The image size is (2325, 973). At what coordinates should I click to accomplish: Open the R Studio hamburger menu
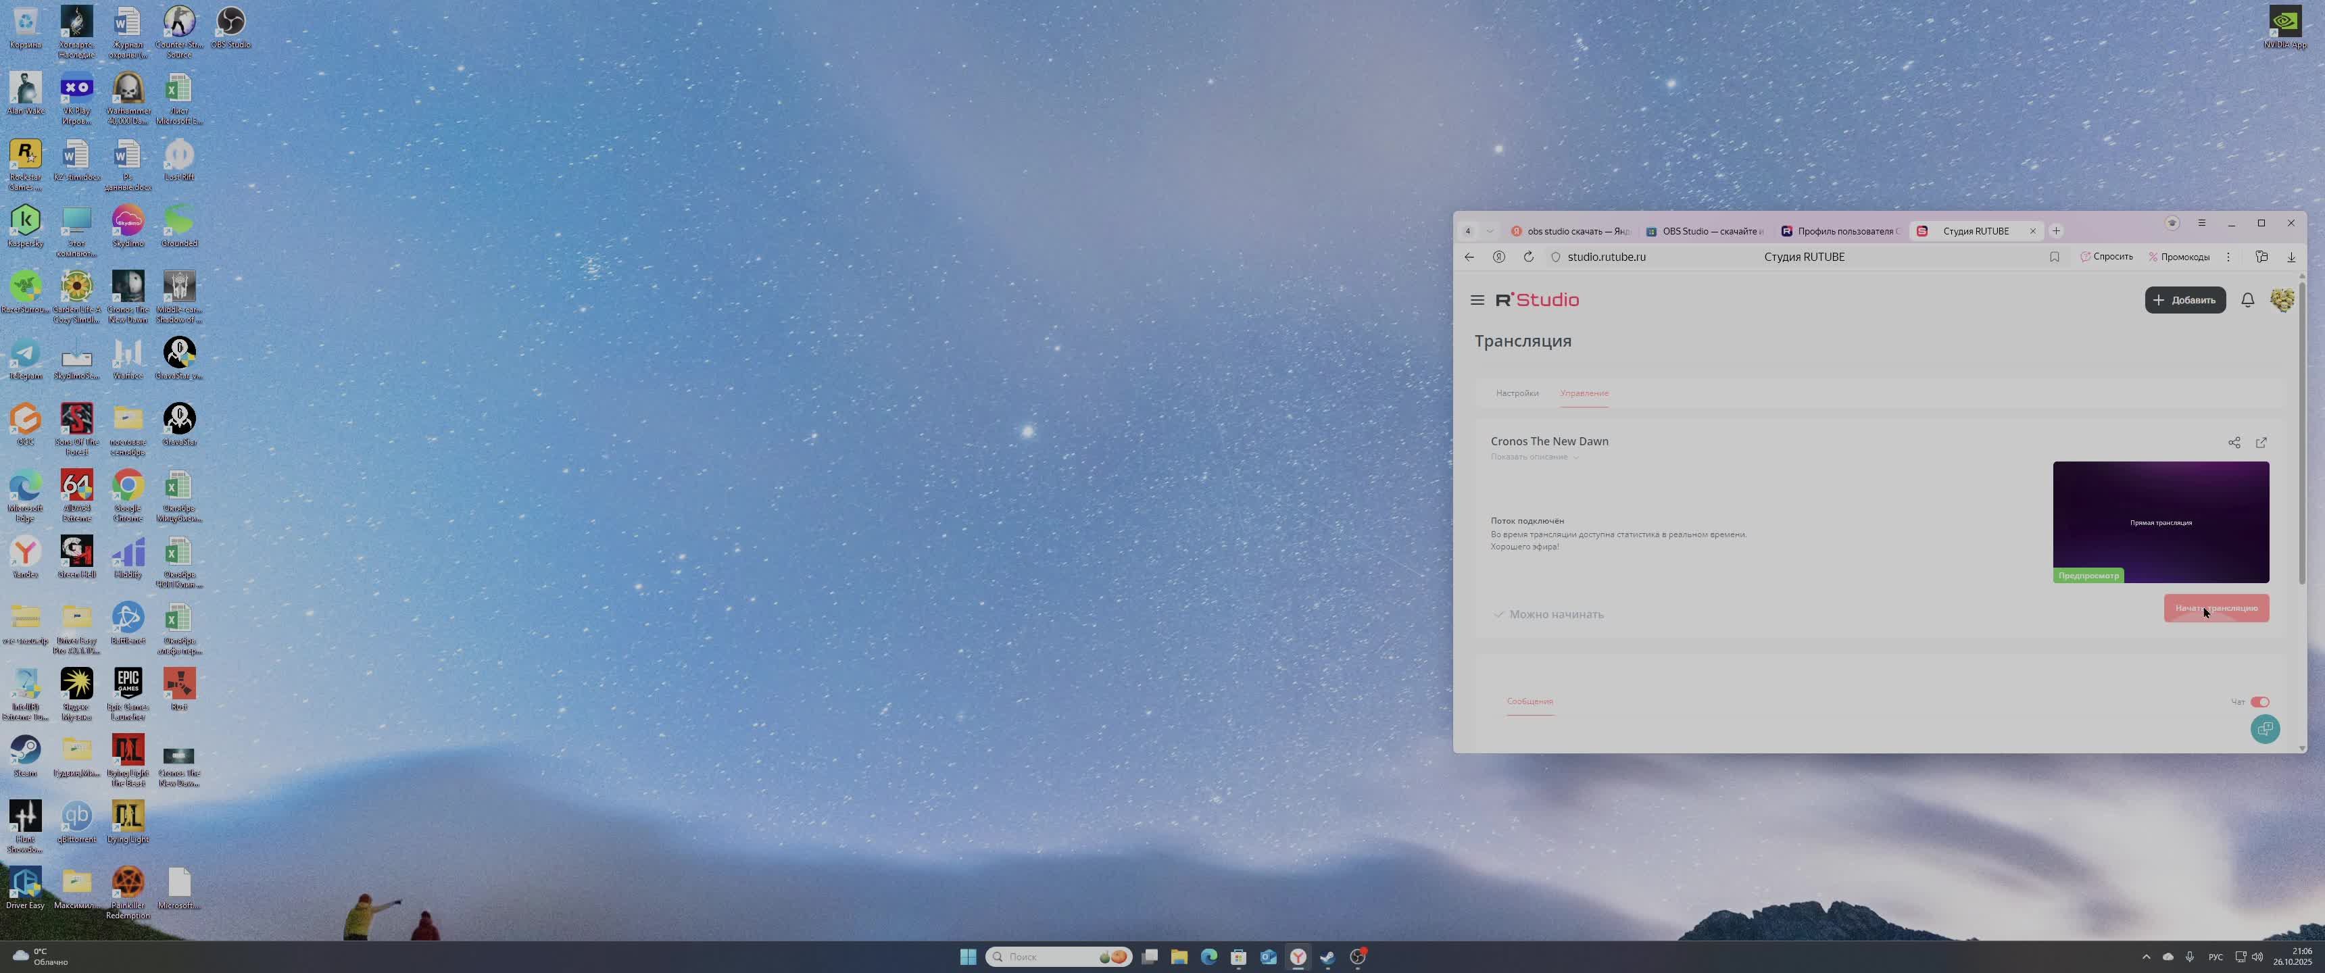1477,299
